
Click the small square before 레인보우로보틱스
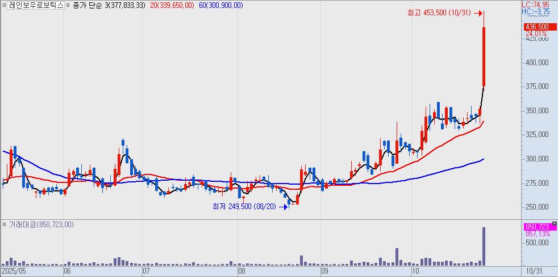tap(4, 5)
